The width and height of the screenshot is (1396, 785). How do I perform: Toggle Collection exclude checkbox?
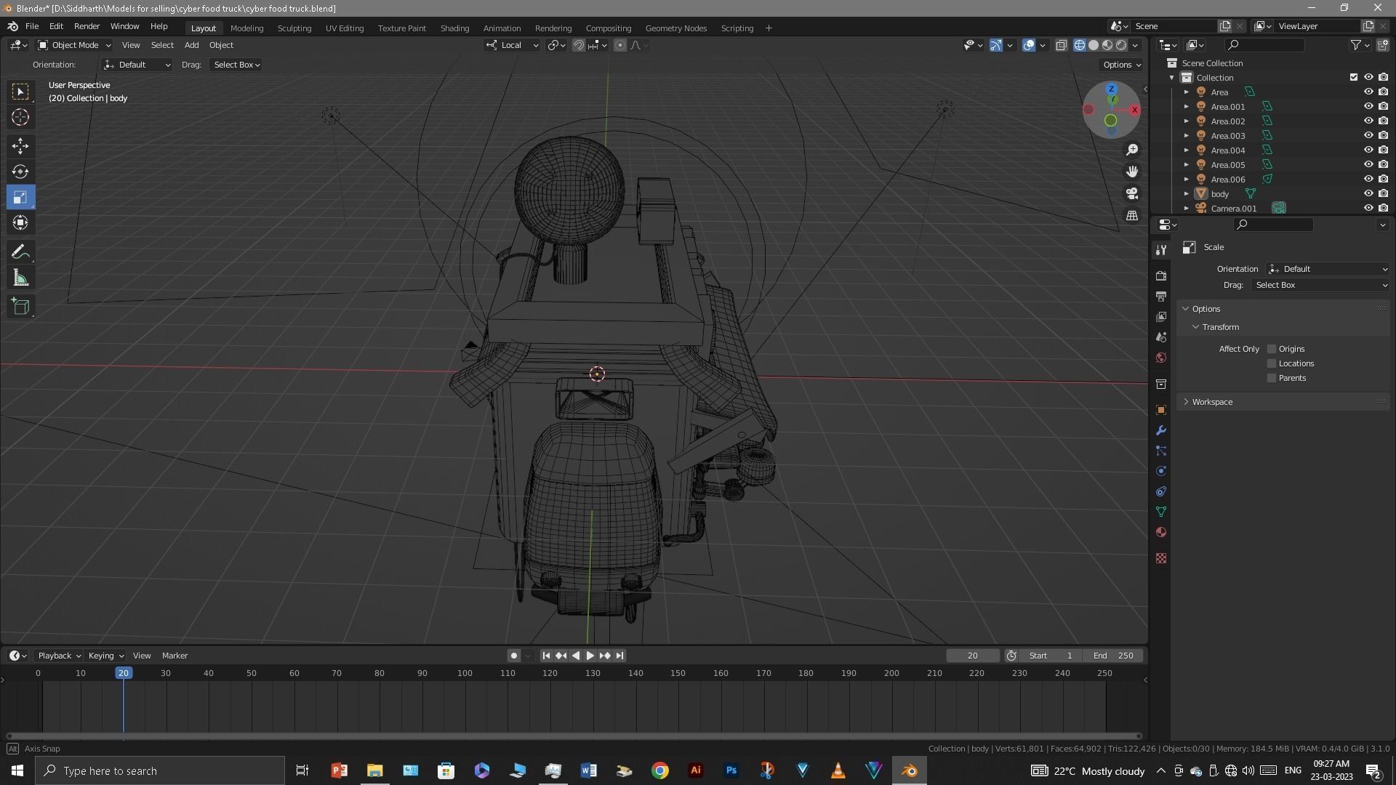coord(1353,78)
